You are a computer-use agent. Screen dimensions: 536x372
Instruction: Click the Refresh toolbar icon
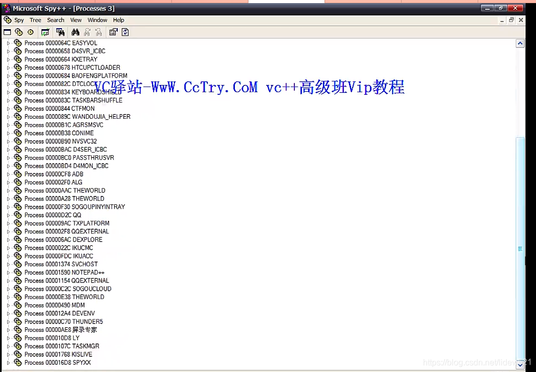pyautogui.click(x=125, y=32)
